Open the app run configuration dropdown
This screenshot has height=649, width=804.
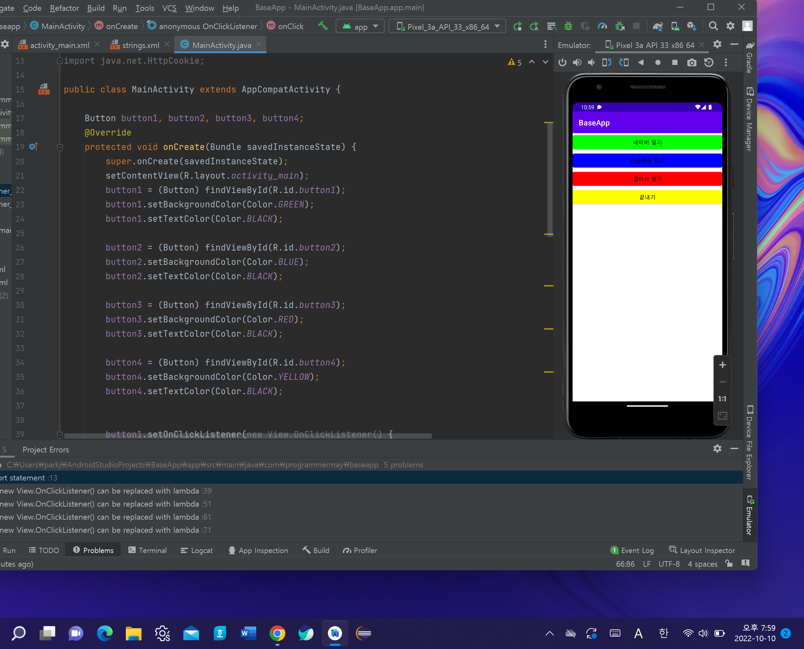point(360,26)
